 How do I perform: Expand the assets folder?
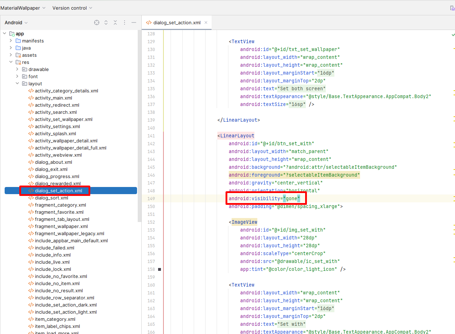(11, 55)
